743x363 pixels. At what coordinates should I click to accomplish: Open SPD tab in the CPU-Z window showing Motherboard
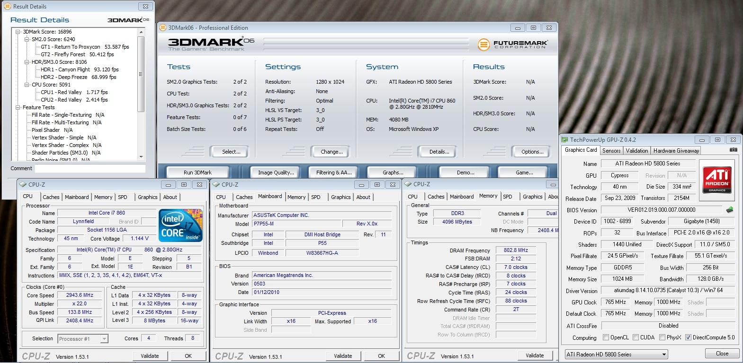click(316, 197)
